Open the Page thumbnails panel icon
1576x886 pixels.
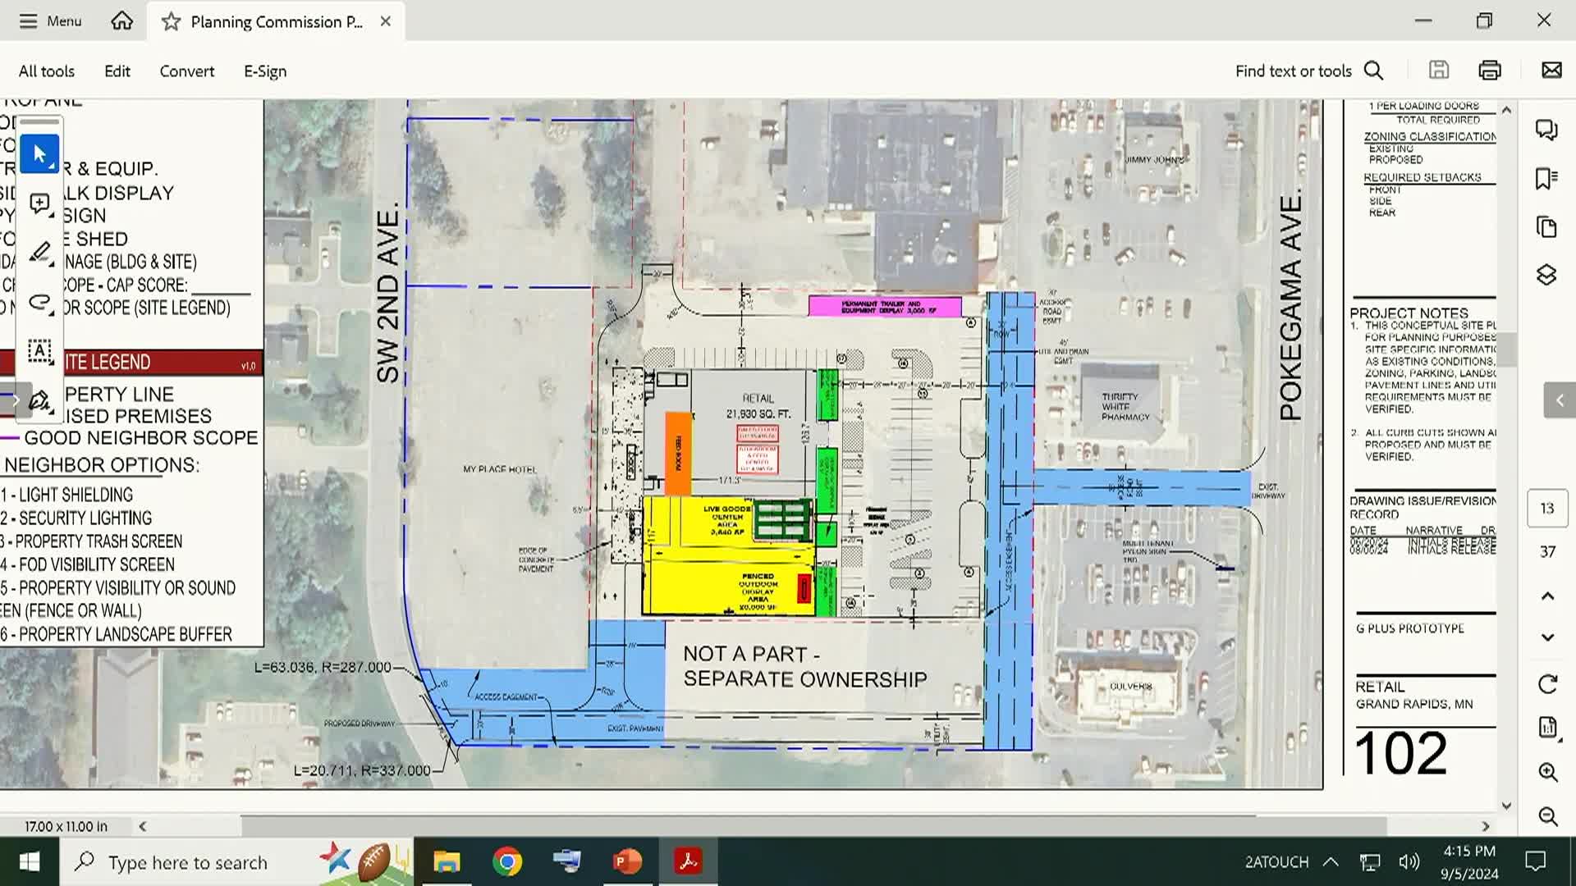point(1546,227)
